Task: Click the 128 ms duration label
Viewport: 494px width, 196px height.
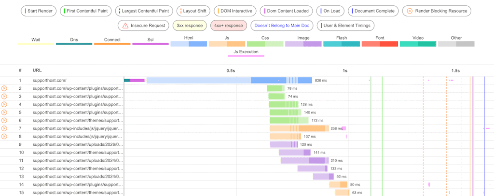Action: [x=306, y=104]
